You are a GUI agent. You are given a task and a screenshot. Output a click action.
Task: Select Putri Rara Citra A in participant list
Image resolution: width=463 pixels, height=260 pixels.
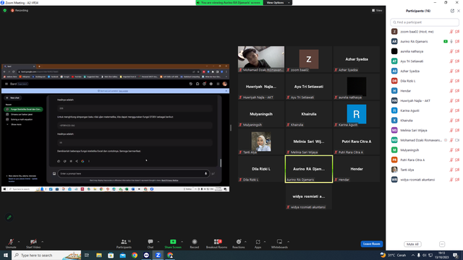(x=425, y=160)
